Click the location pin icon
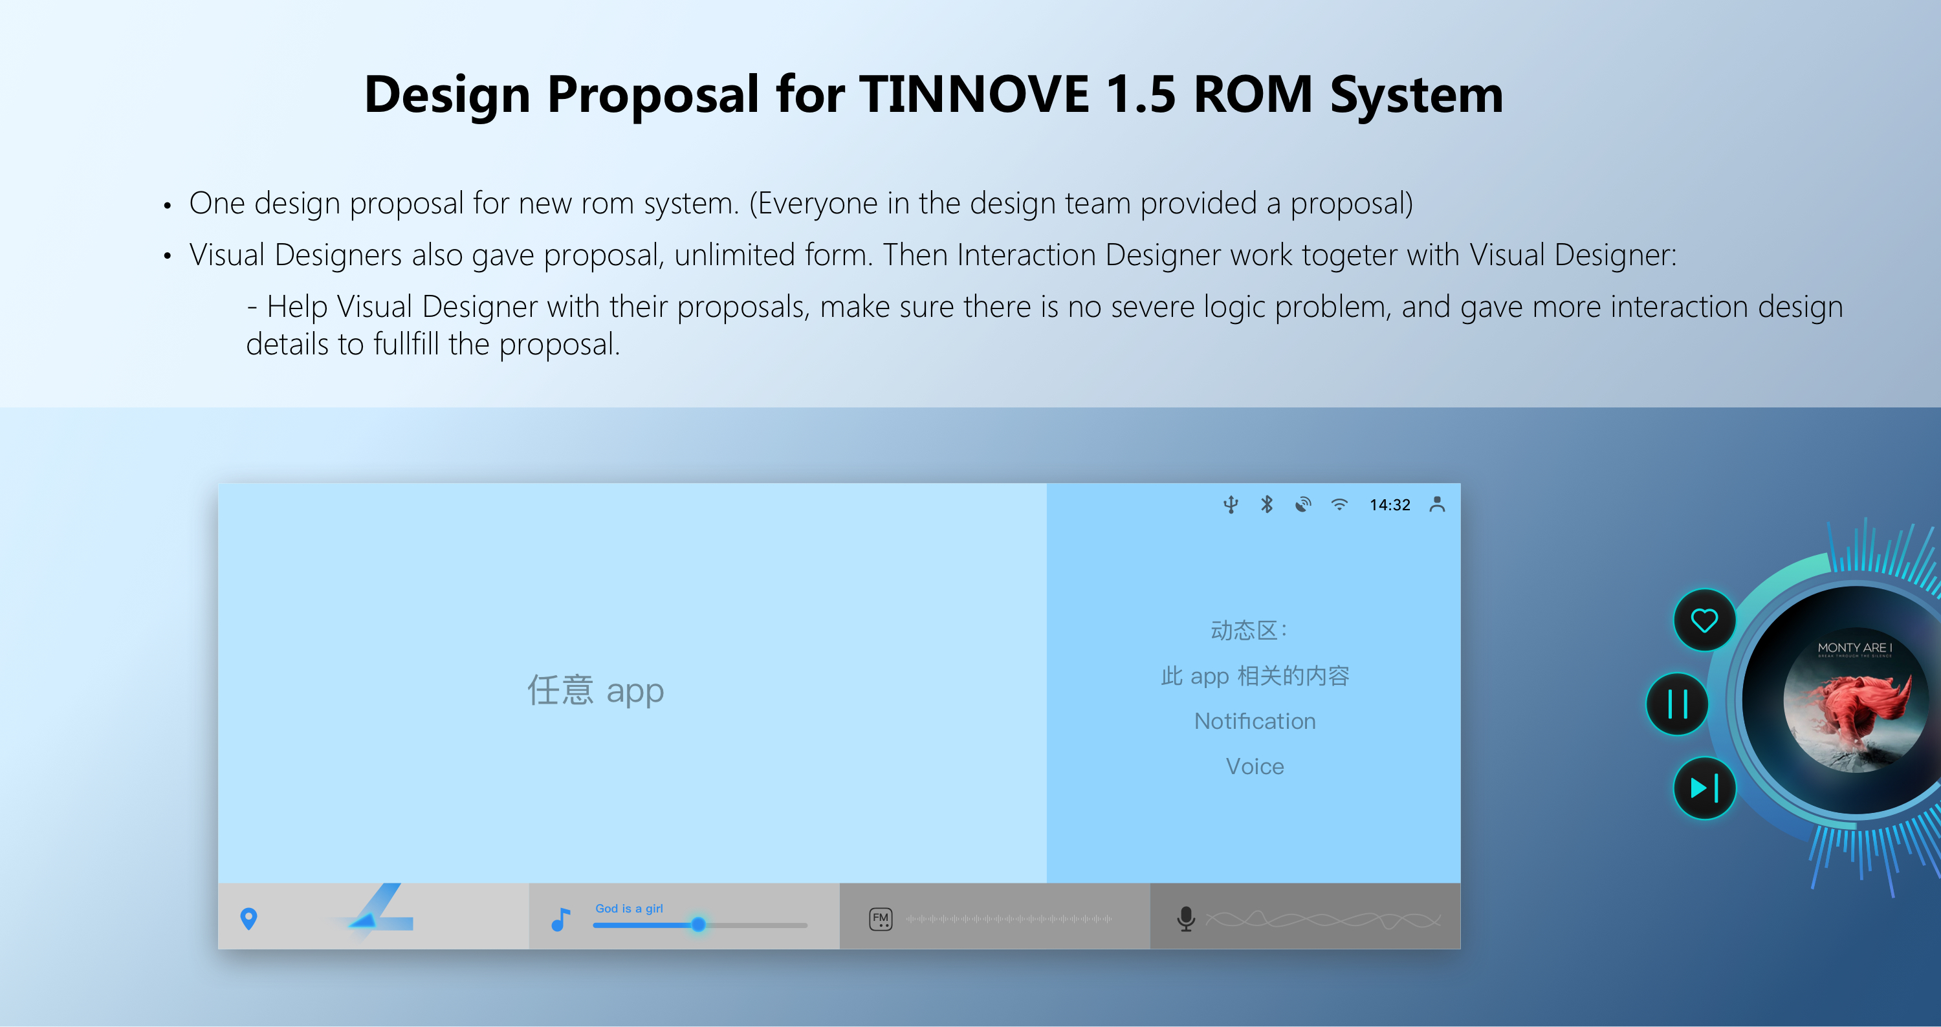1941x1027 pixels. click(248, 918)
